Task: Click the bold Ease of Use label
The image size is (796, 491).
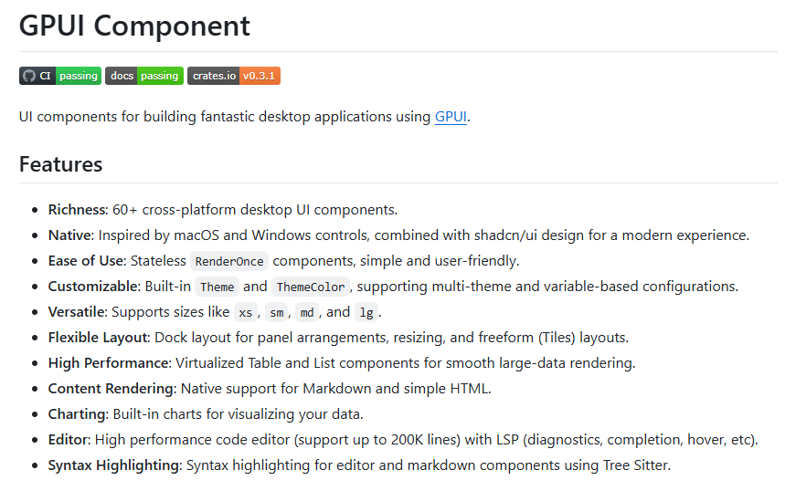Action: click(x=87, y=261)
